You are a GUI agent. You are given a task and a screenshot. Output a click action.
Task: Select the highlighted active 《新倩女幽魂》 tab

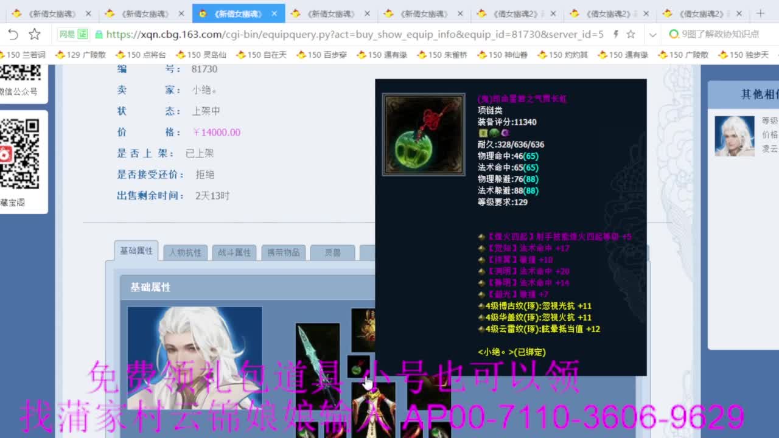tap(238, 13)
